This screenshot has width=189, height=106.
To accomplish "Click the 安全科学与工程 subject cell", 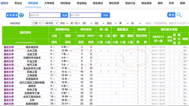I will point(32,68).
